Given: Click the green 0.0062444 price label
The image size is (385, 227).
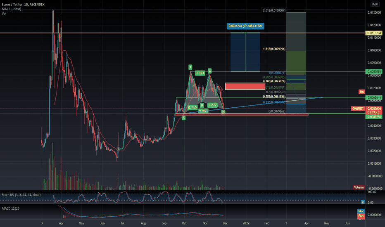Looking at the screenshot, I should click(x=374, y=98).
